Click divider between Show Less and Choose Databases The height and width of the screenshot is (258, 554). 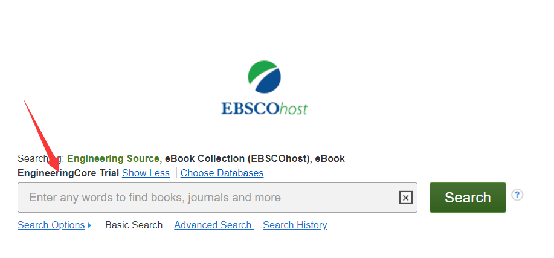click(x=176, y=173)
